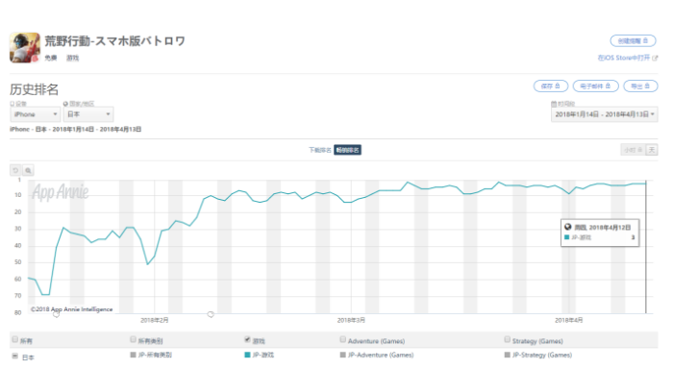673x369 pixels.
Task: Enable the Adventure (Games) checkbox
Action: (342, 339)
